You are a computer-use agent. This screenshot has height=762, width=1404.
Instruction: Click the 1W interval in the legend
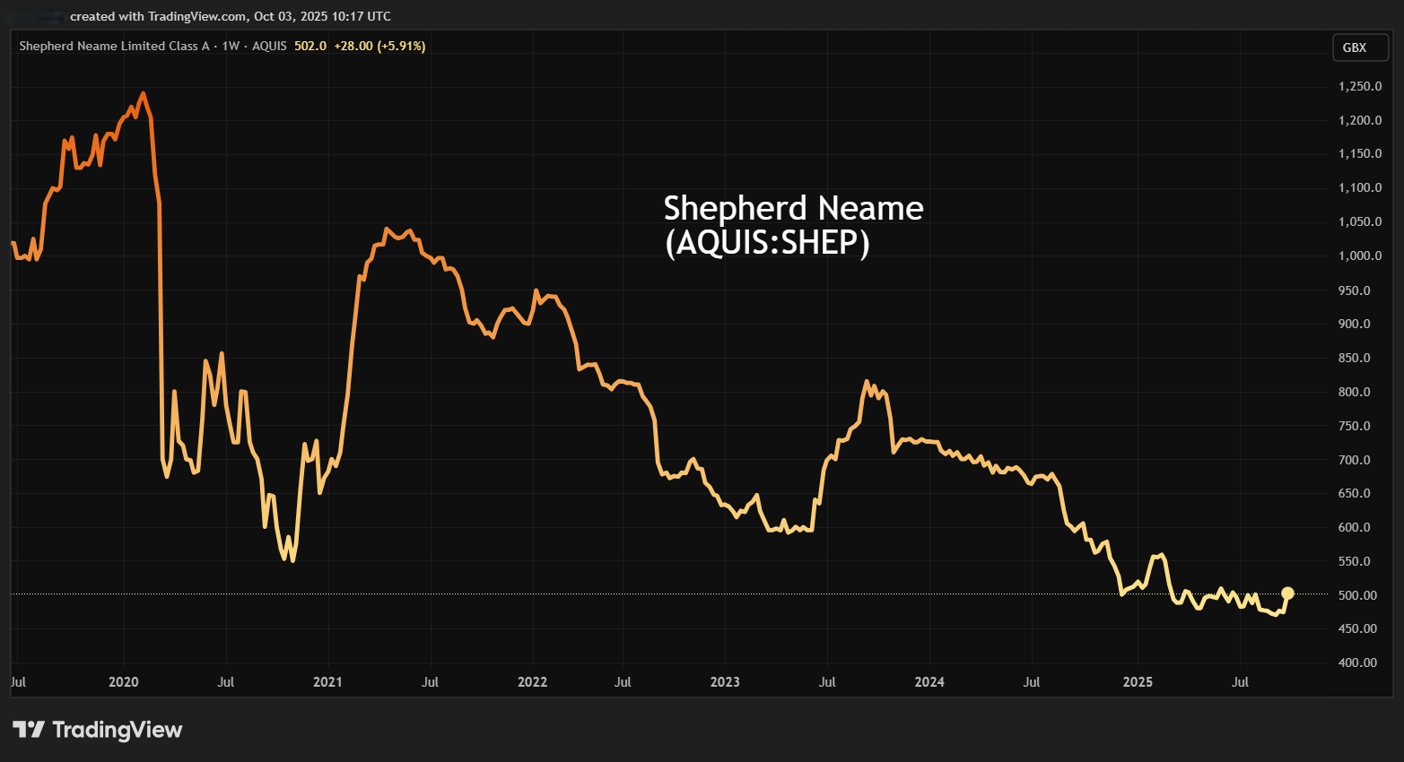[231, 46]
